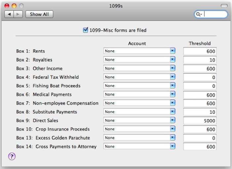Expand Non-employee Compensation account dropdown
232x169 pixels.
tap(139, 103)
